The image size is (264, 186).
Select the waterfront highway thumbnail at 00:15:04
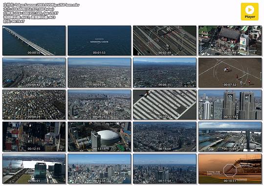click(230, 137)
